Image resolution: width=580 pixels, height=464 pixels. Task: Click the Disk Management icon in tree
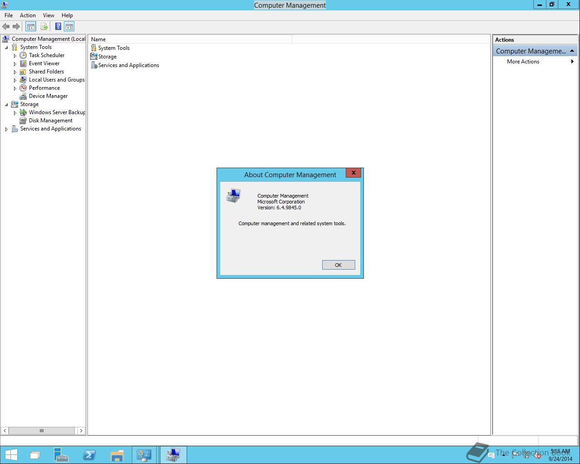[23, 121]
